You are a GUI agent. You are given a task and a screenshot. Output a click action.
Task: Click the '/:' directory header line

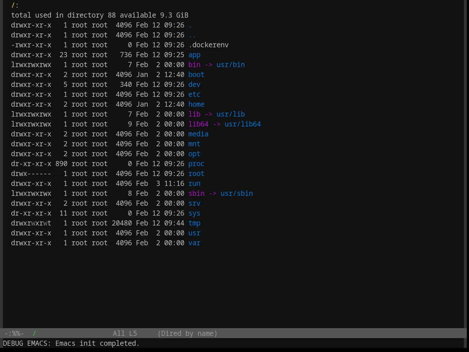tap(15, 5)
